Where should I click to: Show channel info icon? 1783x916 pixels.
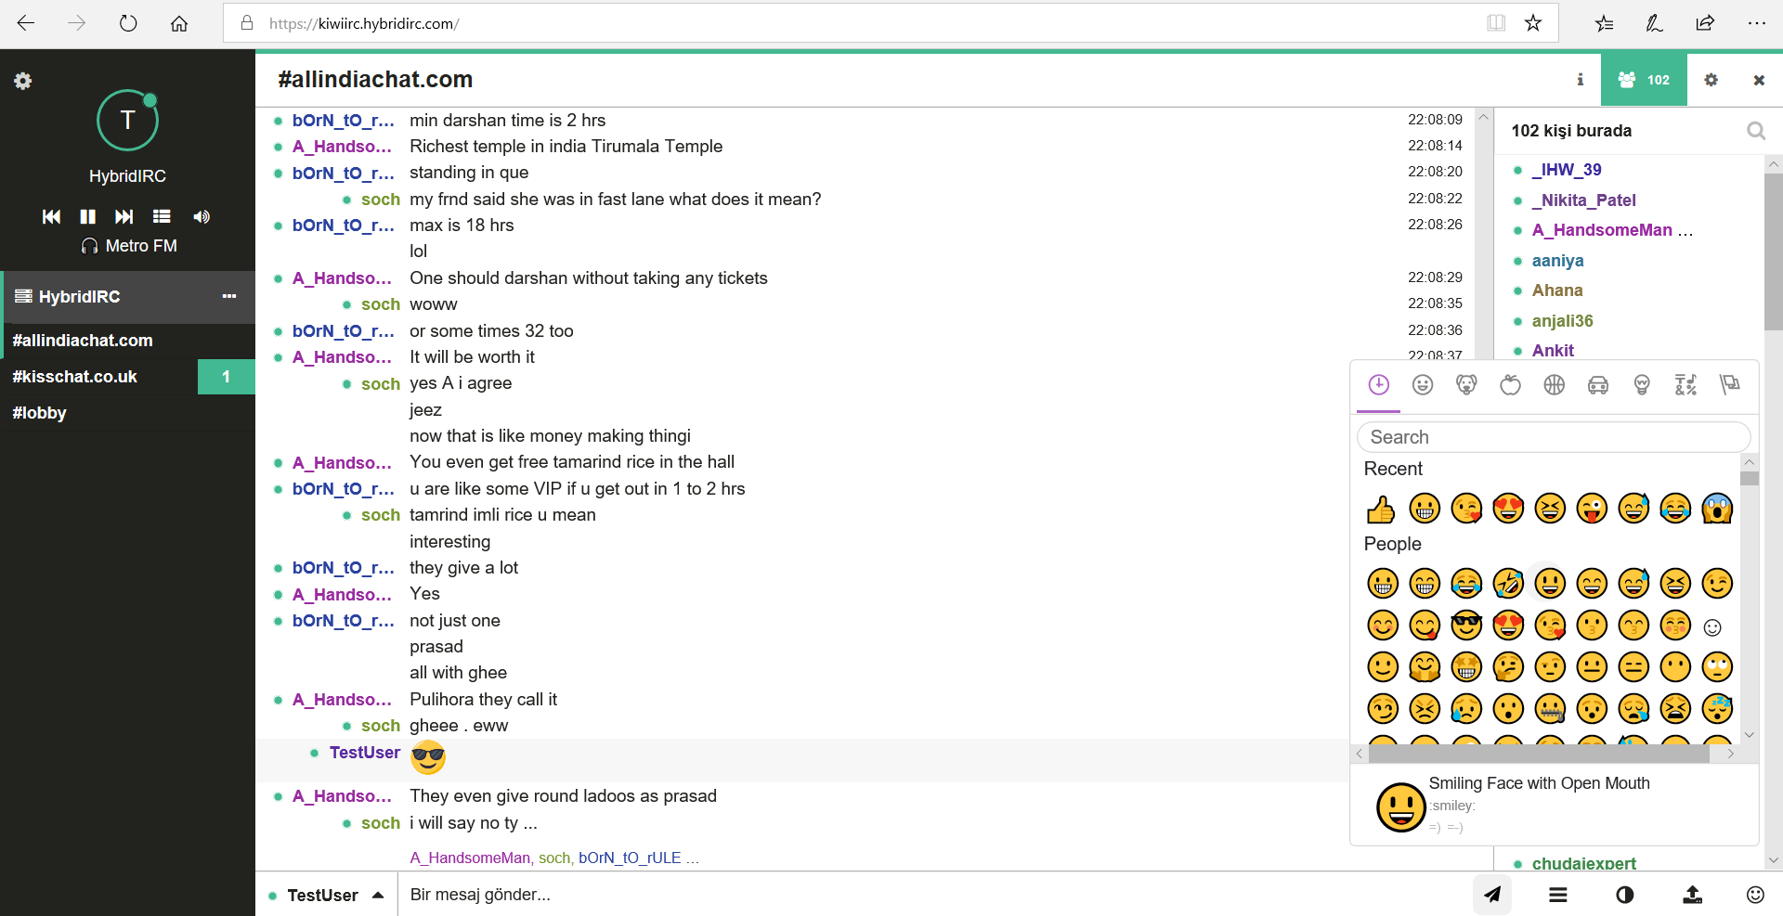[1580, 80]
